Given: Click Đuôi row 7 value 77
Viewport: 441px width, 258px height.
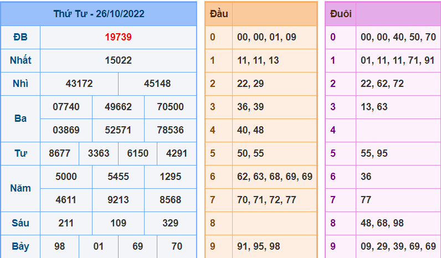Looking at the screenshot, I should [x=366, y=200].
